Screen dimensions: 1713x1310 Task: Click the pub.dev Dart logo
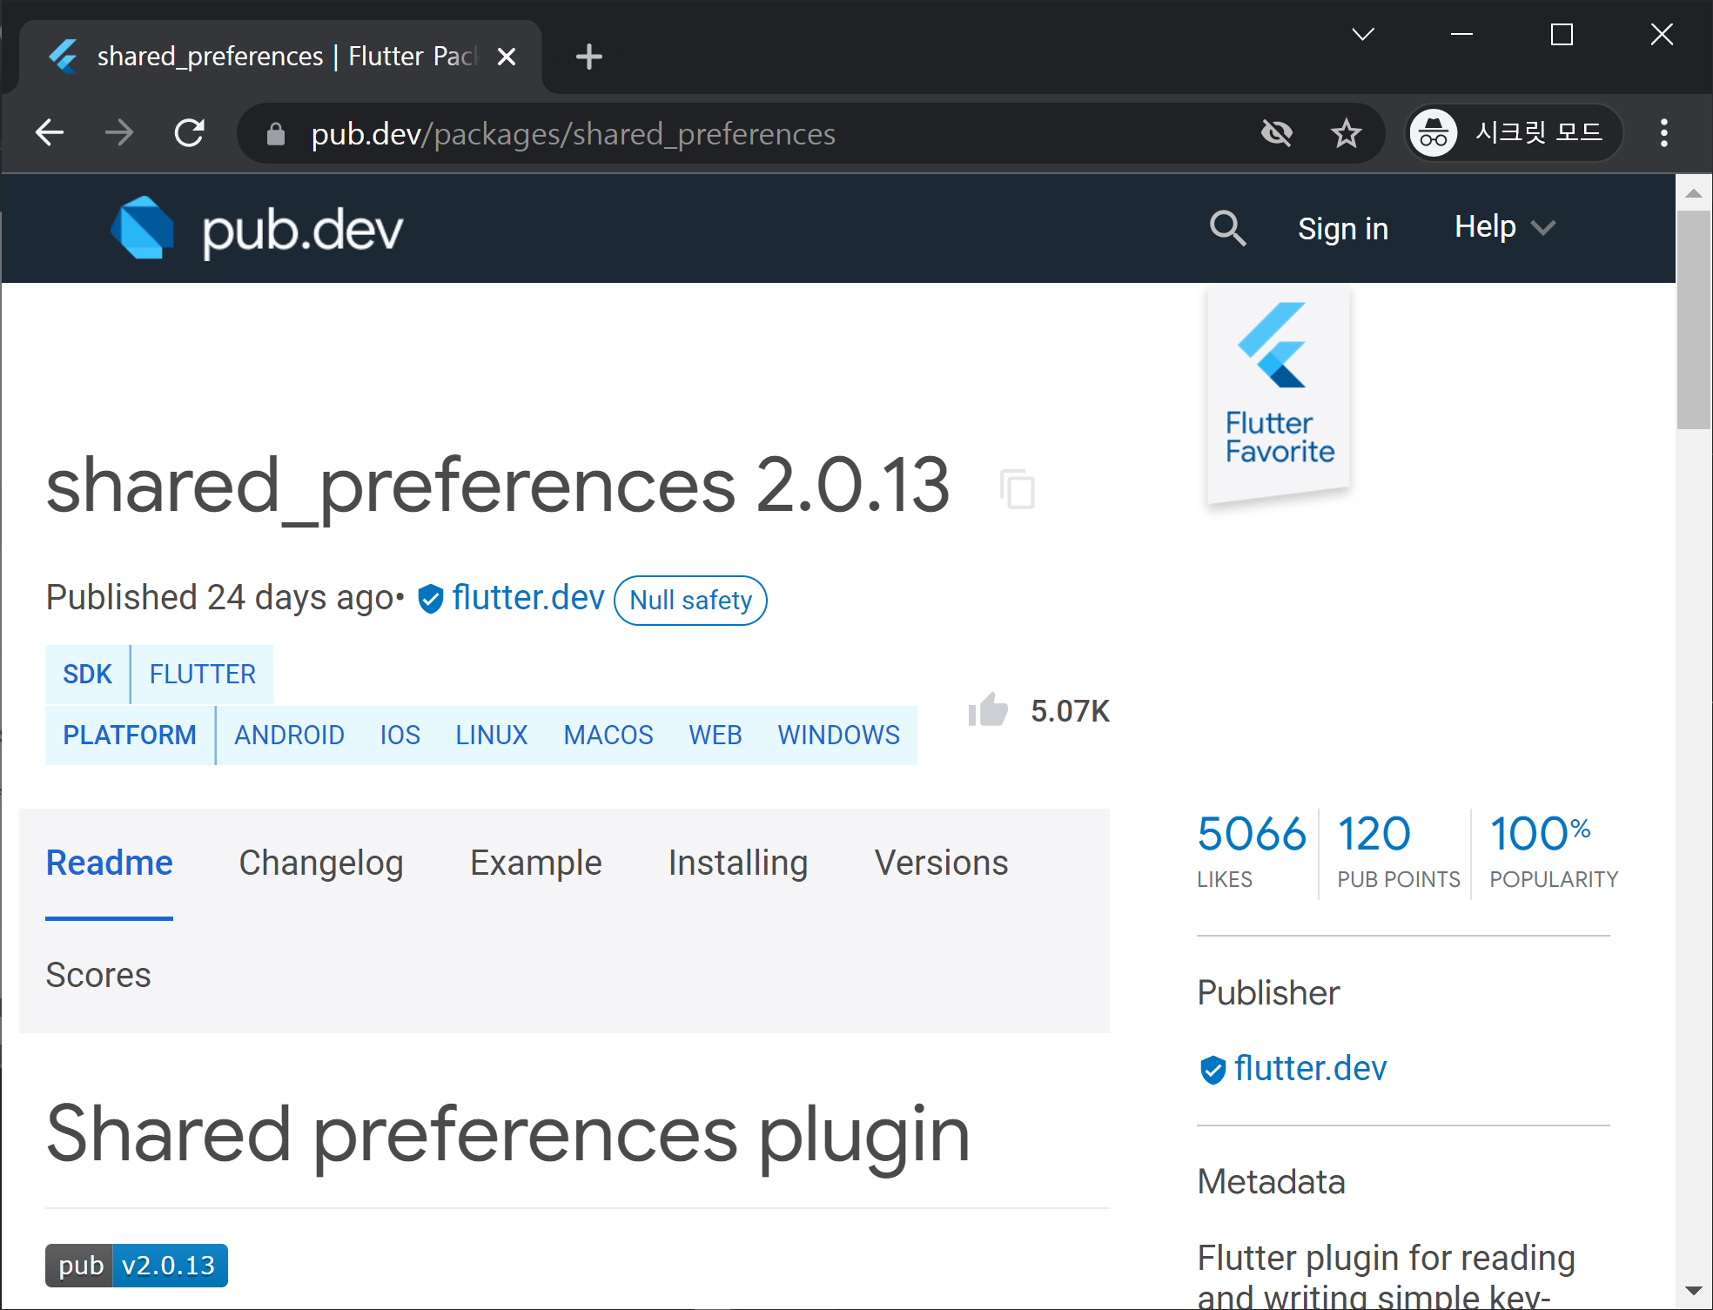143,229
